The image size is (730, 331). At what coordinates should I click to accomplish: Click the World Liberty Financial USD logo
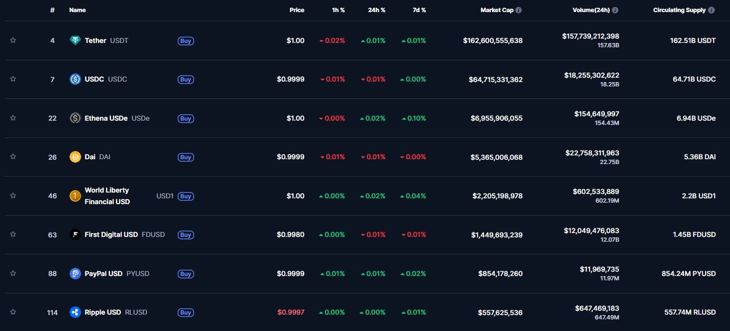(x=75, y=196)
